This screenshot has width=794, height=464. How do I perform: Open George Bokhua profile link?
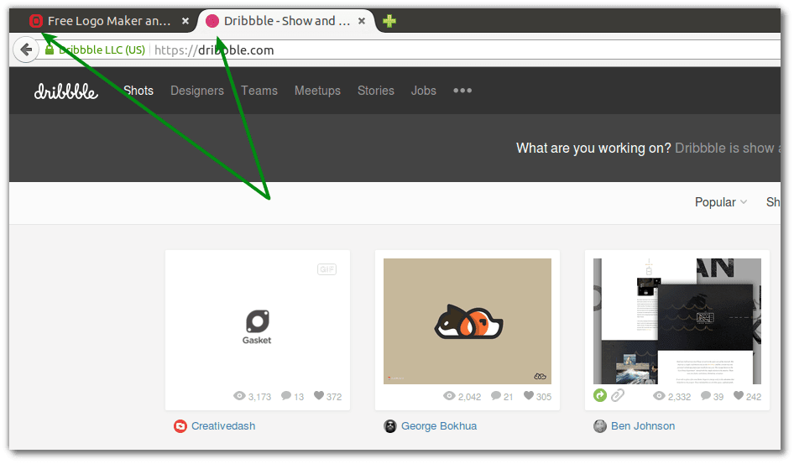click(439, 426)
